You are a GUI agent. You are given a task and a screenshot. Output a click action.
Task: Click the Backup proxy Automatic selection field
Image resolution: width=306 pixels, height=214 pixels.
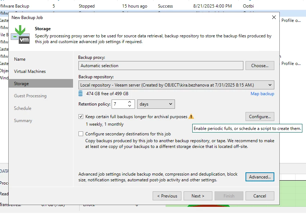[161, 66]
